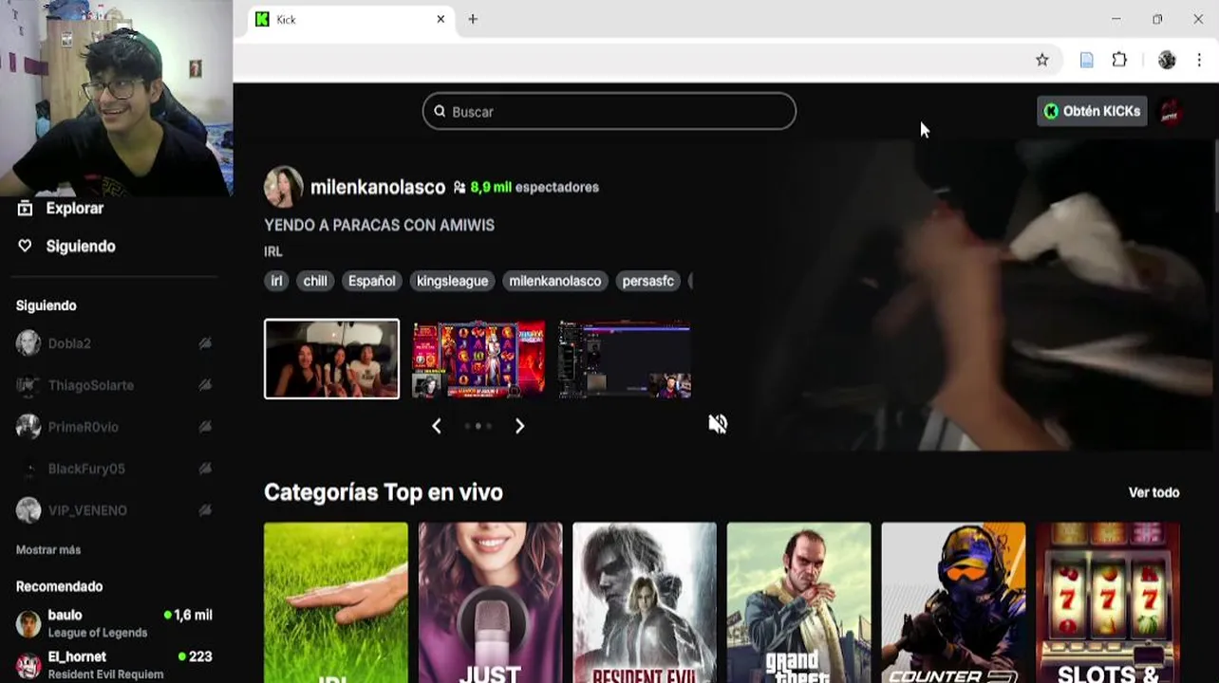This screenshot has width=1219, height=683.
Task: Click ThiagoSolarte avatar in sidebar
Action: [28, 385]
